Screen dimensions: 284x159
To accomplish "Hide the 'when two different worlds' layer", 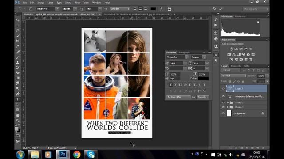I will click(x=223, y=96).
